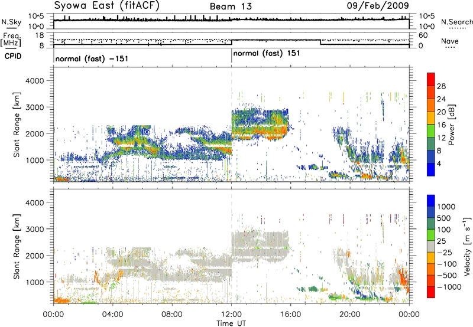Click the "Syowa East (fitACF)" title
Screen dimensions: 473x327
point(106,5)
